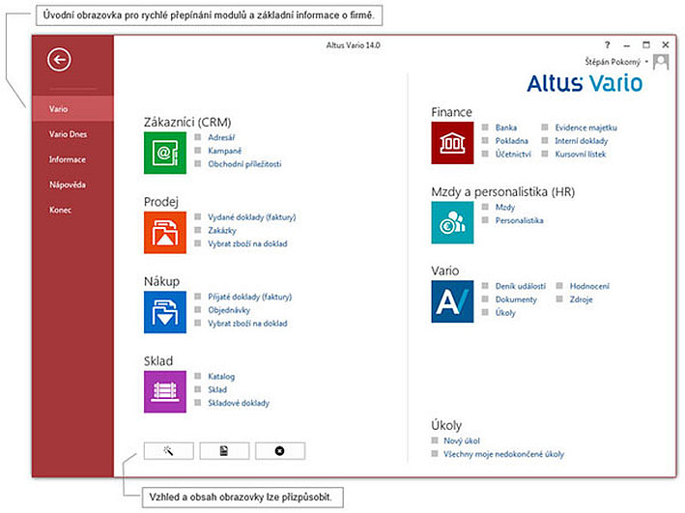
Task: Open the Mzdy link
Action: pyautogui.click(x=505, y=207)
